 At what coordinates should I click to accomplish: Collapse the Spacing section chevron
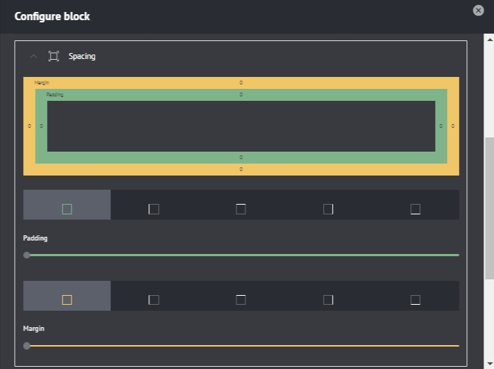(34, 56)
